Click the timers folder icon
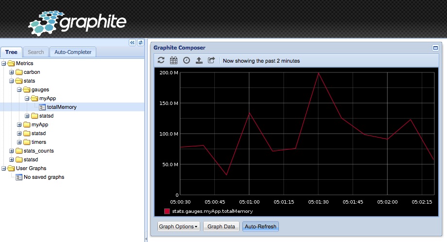The image size is (447, 242). pos(27,142)
